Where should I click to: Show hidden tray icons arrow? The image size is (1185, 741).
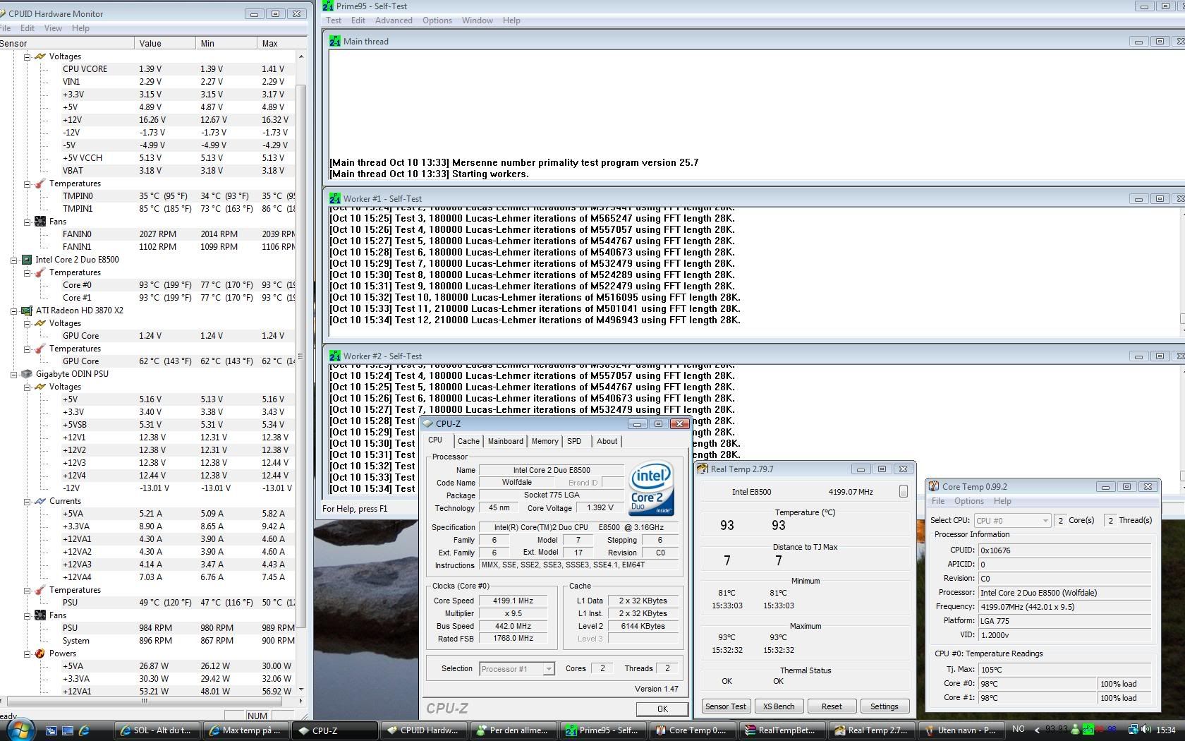click(1037, 730)
